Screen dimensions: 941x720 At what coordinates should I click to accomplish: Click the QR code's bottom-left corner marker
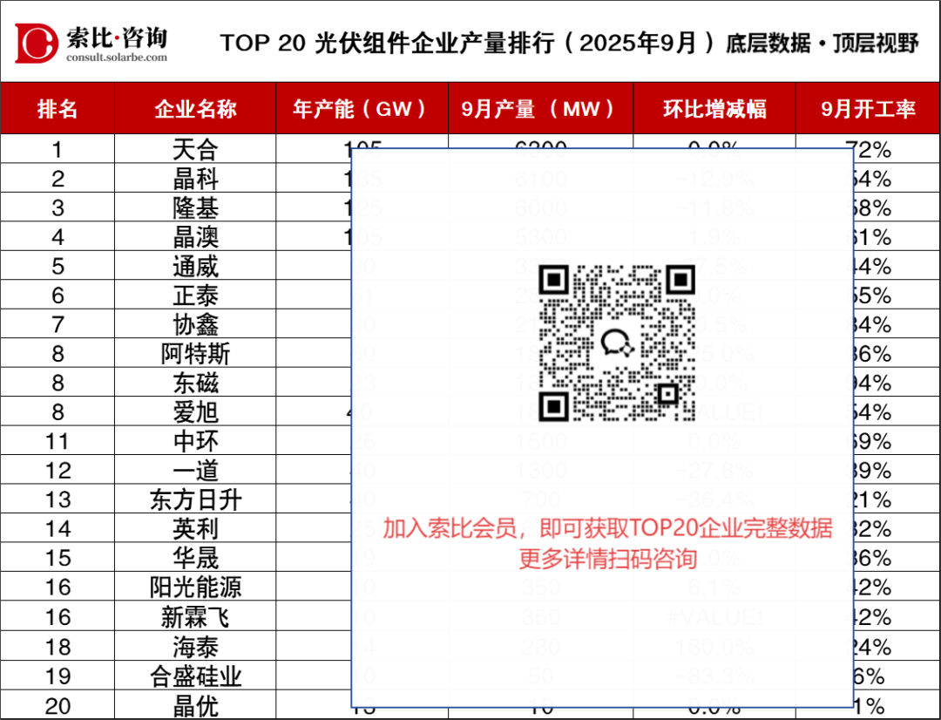click(554, 405)
